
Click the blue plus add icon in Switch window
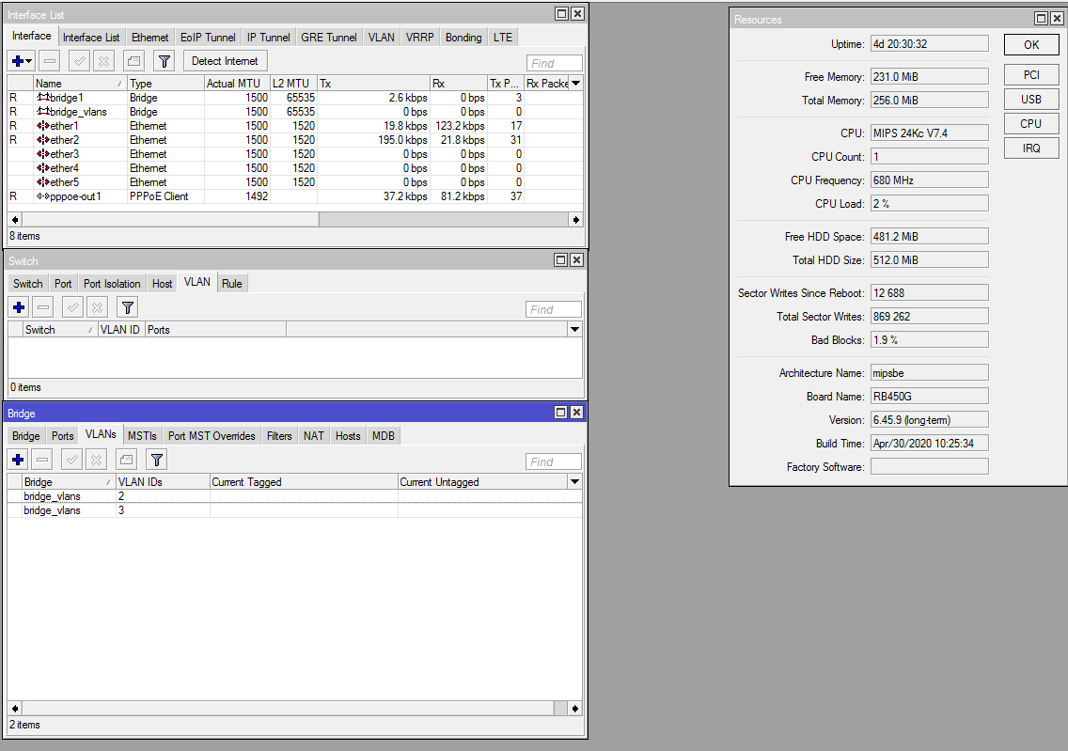tap(19, 307)
